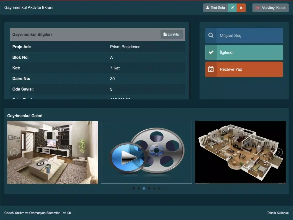
Task: Click the calendar icon on Rezerve Yap
Action: pyautogui.click(x=211, y=69)
